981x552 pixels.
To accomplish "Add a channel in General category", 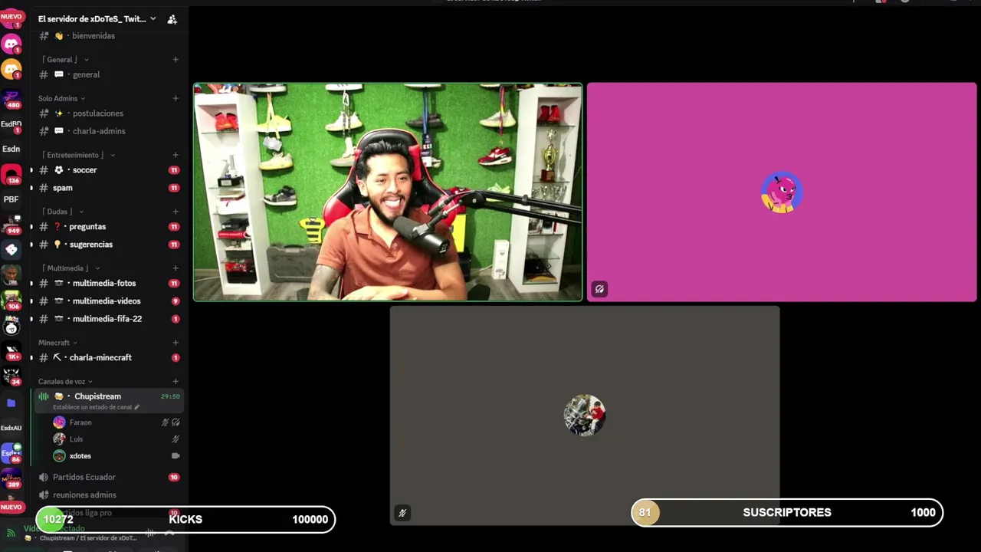I will 176,59.
